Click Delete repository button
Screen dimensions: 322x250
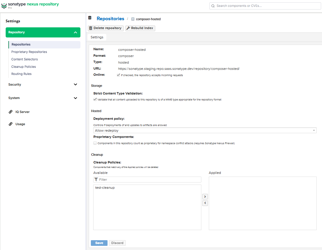pos(105,28)
